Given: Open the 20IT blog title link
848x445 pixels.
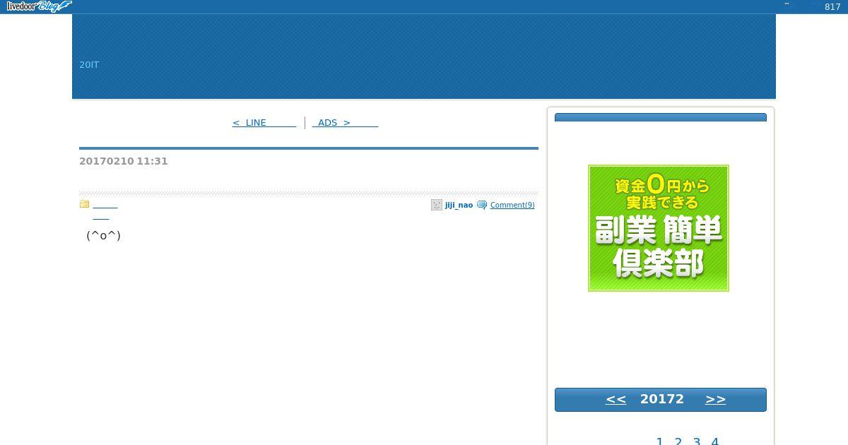Looking at the screenshot, I should pyautogui.click(x=89, y=64).
